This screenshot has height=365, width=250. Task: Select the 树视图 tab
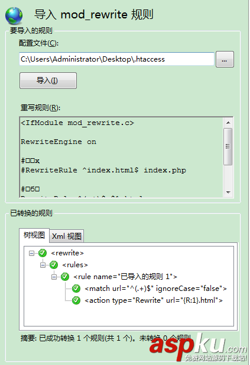[34, 235]
